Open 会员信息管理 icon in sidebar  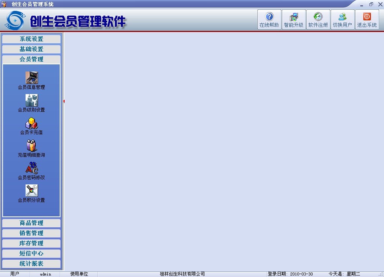click(32, 78)
